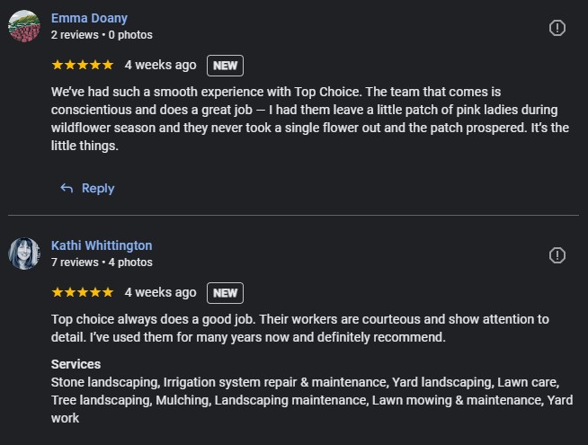View Kathi Whittington's 7 reviews and 4 photos
The height and width of the screenshot is (445, 588).
tap(102, 262)
